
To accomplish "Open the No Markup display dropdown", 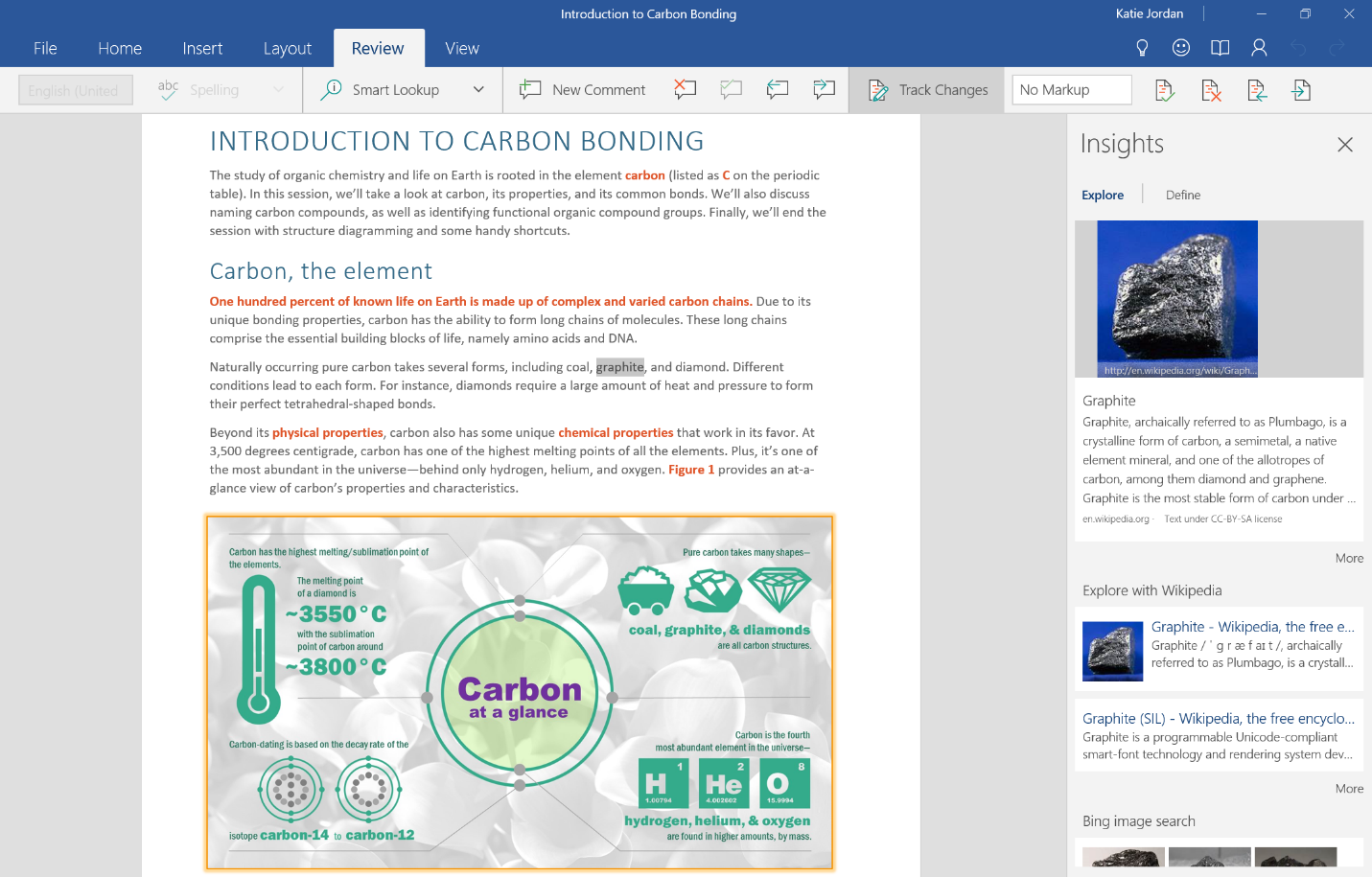I will (1071, 89).
